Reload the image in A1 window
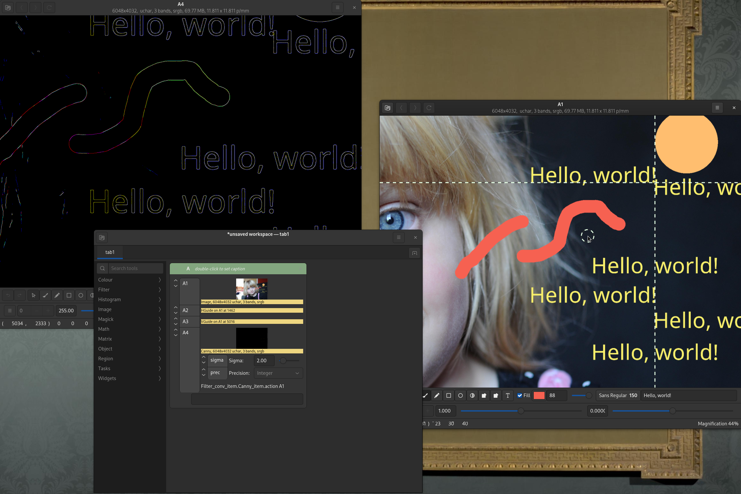741x494 pixels. 429,108
